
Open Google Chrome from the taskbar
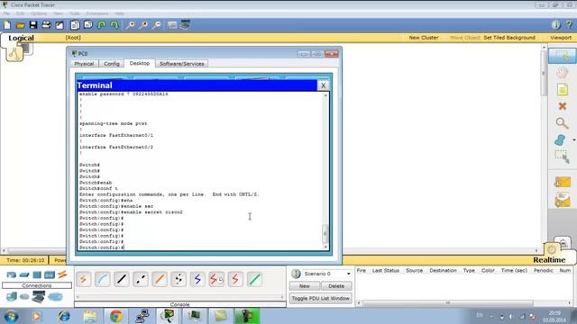point(116,316)
